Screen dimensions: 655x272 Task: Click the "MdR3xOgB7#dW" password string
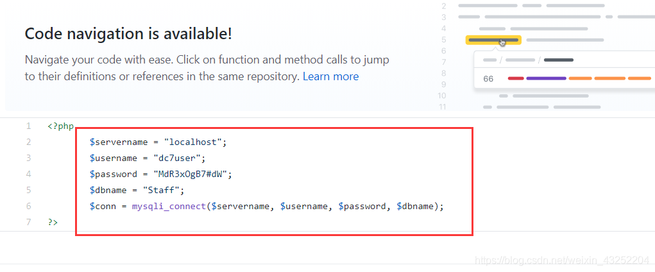(191, 174)
